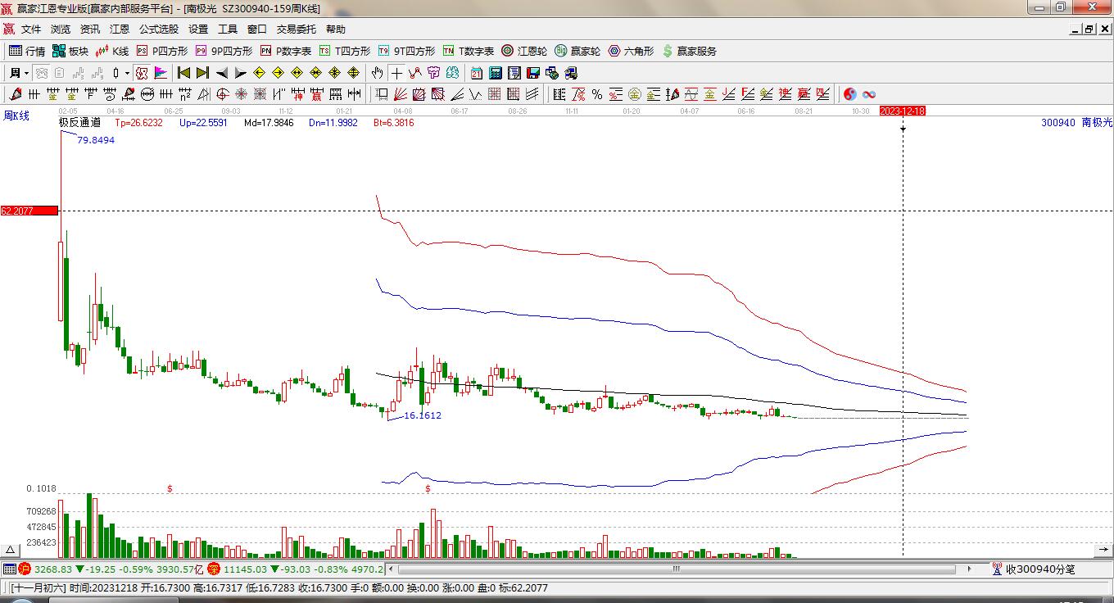Click the blue infinity symbol icon
This screenshot has width=1114, height=603.
tap(869, 94)
